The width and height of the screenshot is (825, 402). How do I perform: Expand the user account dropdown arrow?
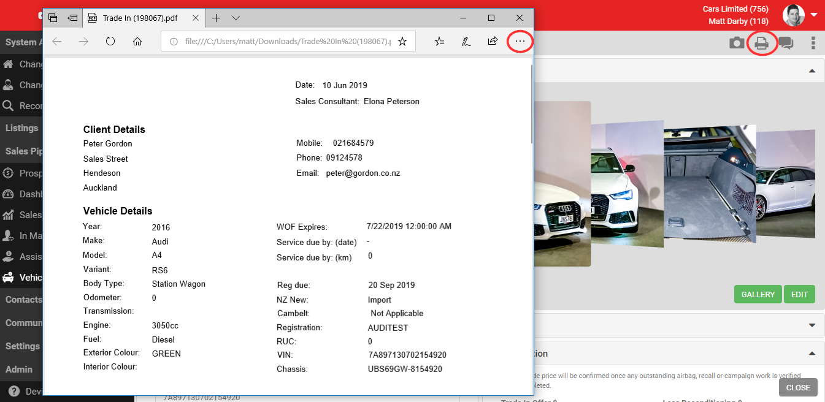pos(814,15)
